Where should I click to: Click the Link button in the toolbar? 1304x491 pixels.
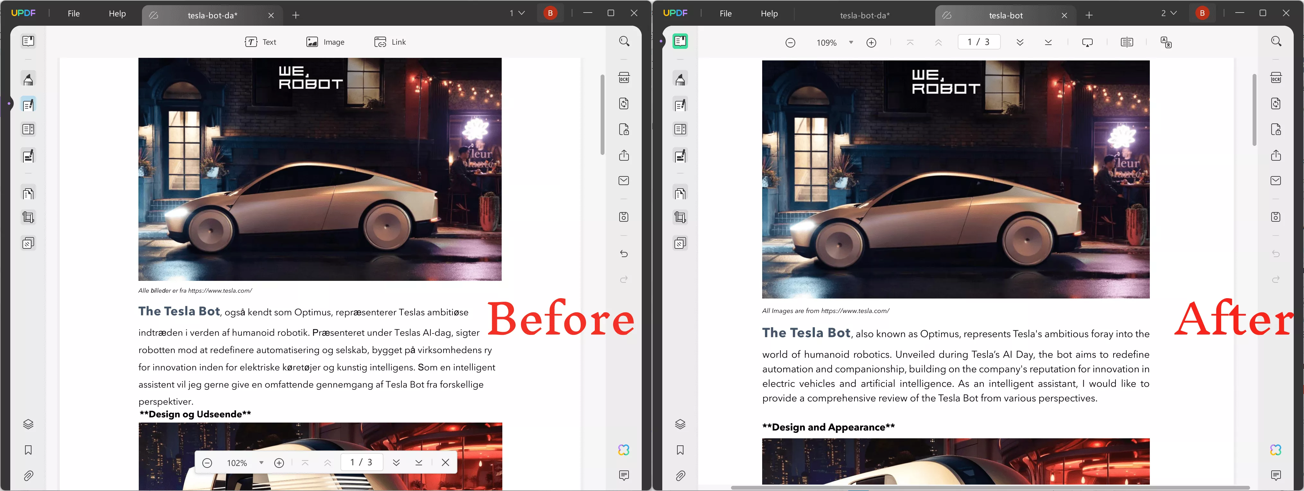pyautogui.click(x=390, y=41)
